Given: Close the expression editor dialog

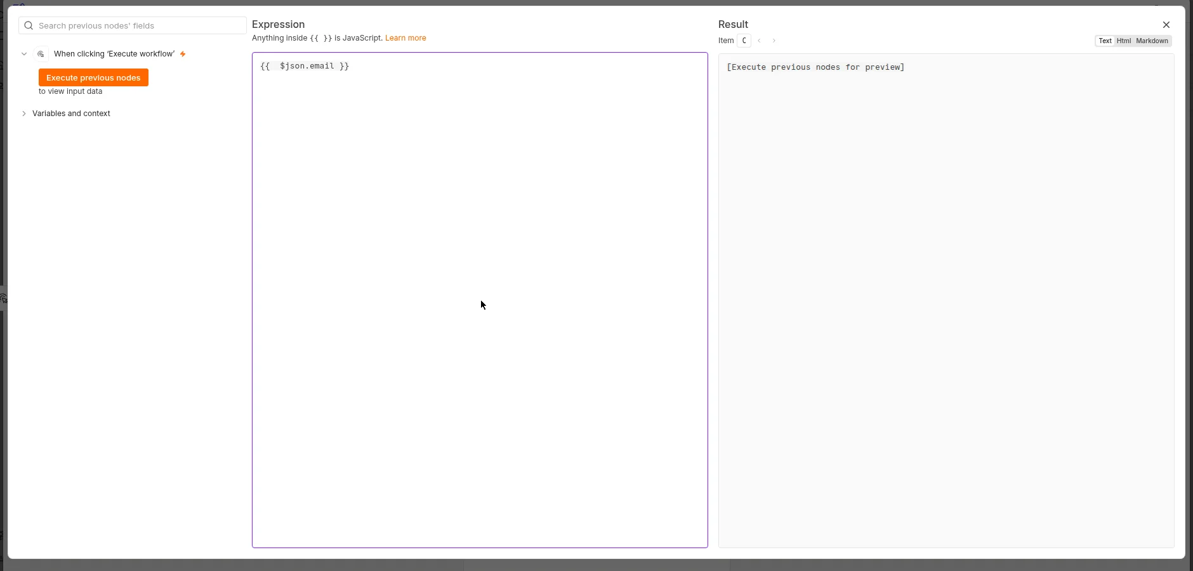Looking at the screenshot, I should coord(1166,25).
